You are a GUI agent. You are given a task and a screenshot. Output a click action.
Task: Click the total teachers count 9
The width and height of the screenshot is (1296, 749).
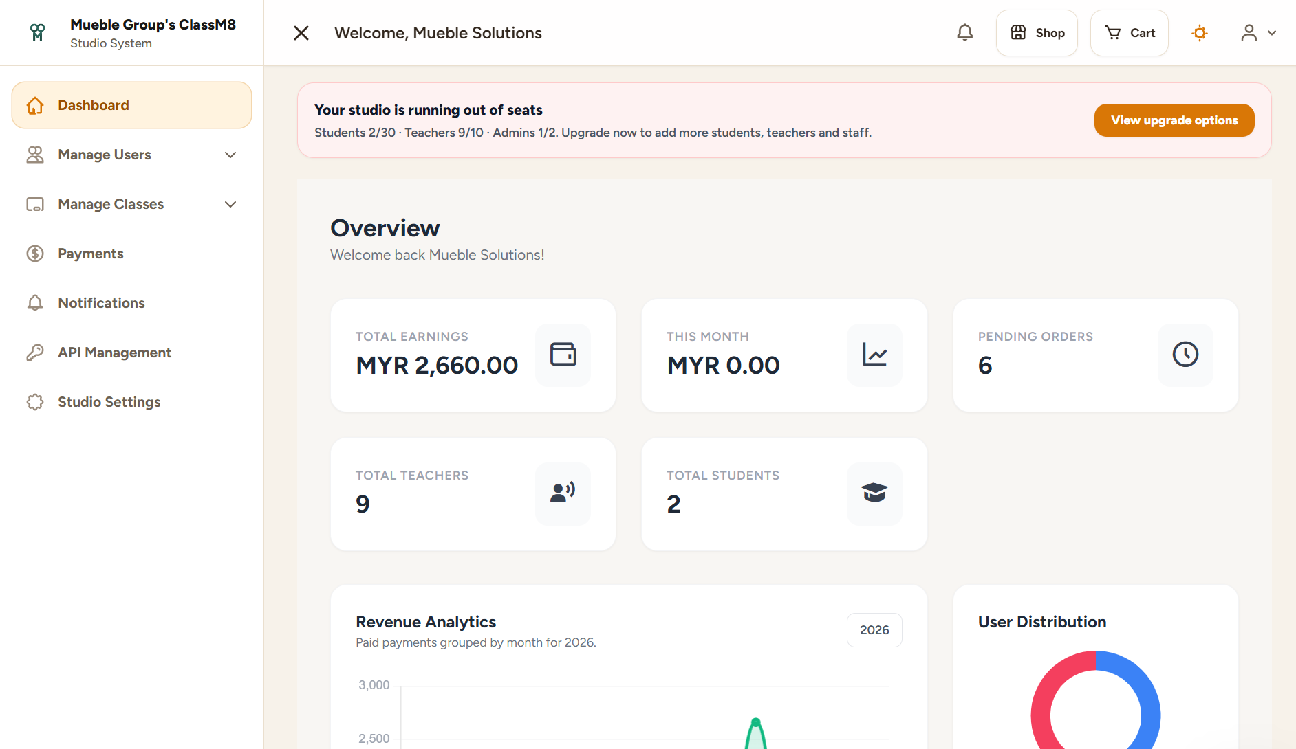(363, 504)
